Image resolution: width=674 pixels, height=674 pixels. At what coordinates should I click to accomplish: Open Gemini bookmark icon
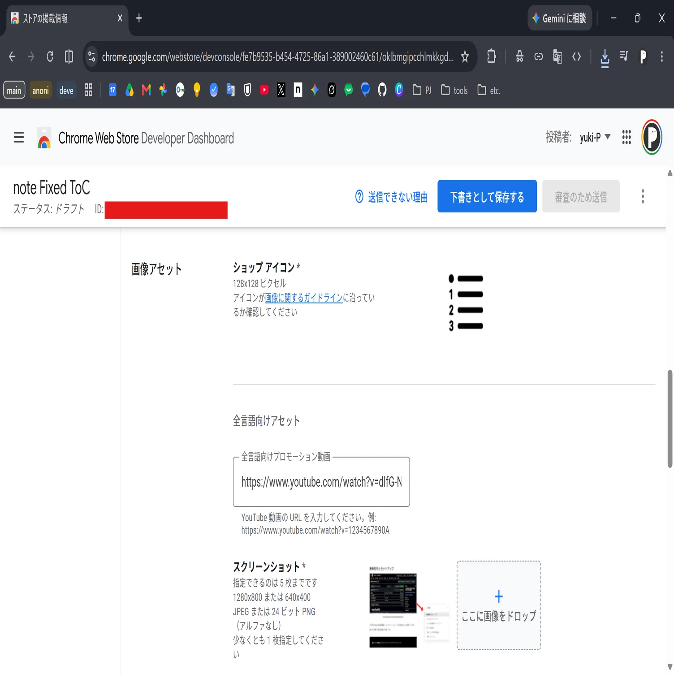click(x=315, y=90)
